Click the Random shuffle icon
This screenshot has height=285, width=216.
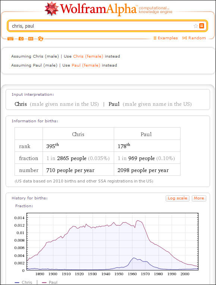[184, 38]
